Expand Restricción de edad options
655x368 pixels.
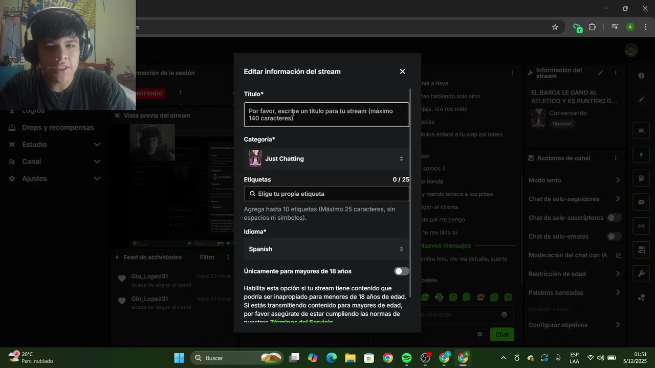point(618,274)
